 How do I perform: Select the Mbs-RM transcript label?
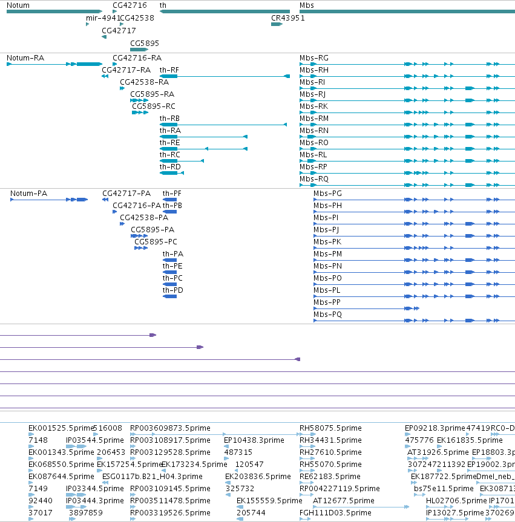314,119
